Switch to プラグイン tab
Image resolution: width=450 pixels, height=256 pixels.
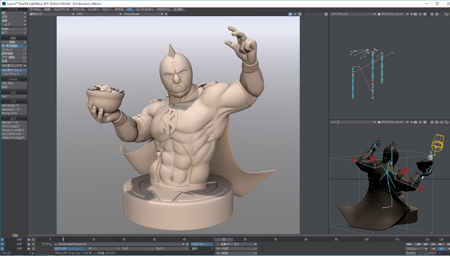point(164,9)
